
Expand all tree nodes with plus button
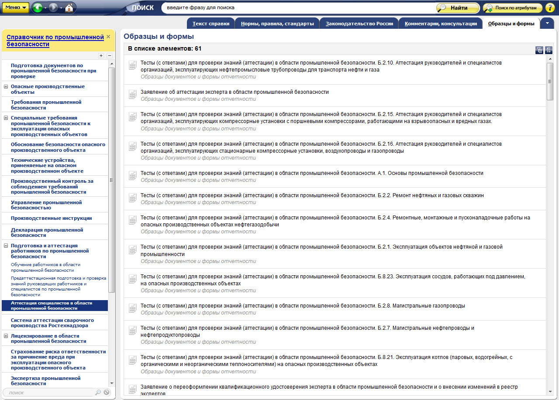101,55
